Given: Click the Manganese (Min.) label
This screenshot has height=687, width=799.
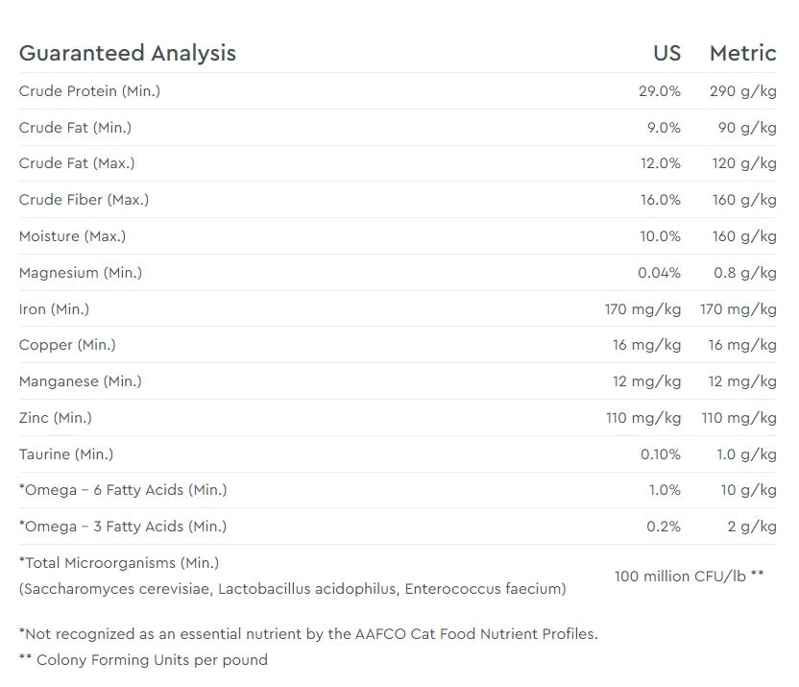Looking at the screenshot, I should 80,381.
